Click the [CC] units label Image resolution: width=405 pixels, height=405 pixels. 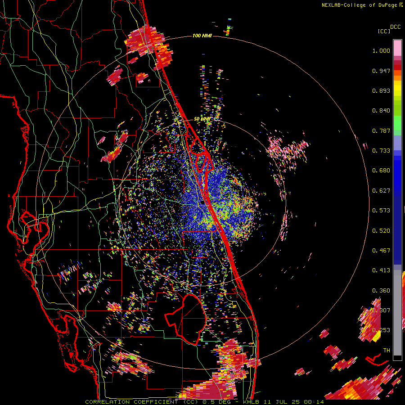[x=384, y=31]
